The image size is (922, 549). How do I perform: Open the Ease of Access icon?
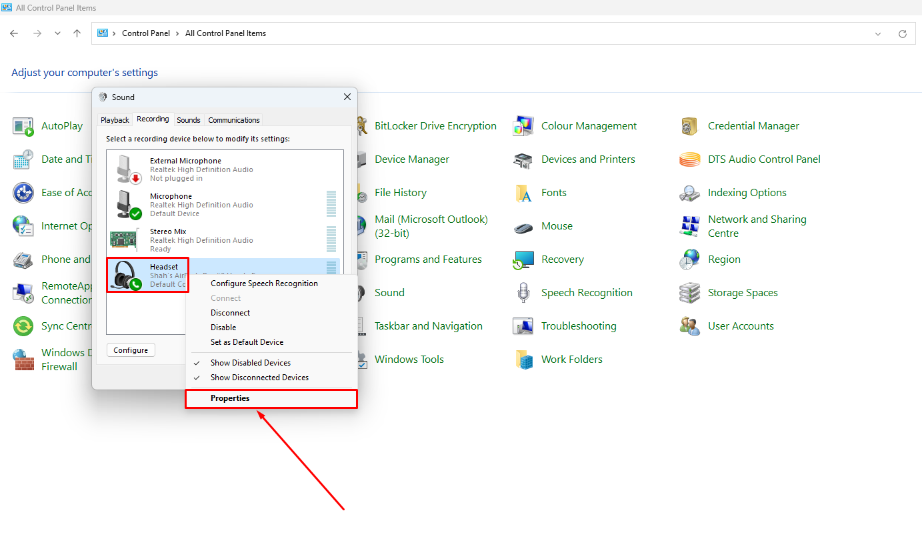pyautogui.click(x=23, y=193)
